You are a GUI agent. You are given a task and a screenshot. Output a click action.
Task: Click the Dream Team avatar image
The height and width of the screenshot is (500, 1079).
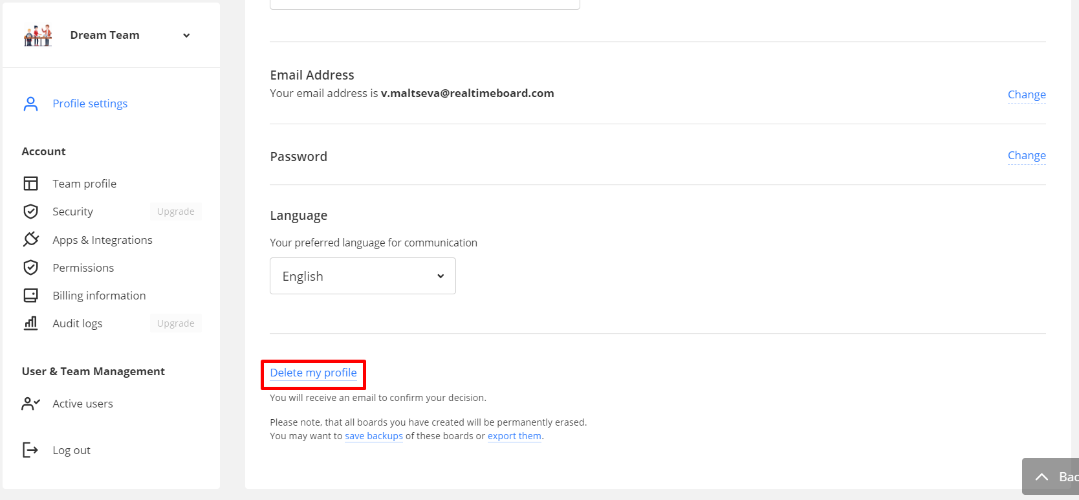pyautogui.click(x=38, y=36)
